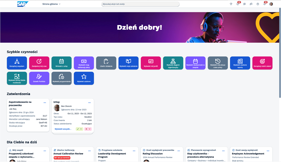Open the three-dot menu on Zapotrzebowanie na pracownika card
The height and width of the screenshot is (162, 281).
(x=45, y=103)
